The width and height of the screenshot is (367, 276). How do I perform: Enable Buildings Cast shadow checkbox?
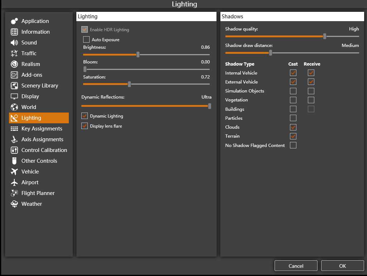pyautogui.click(x=293, y=109)
